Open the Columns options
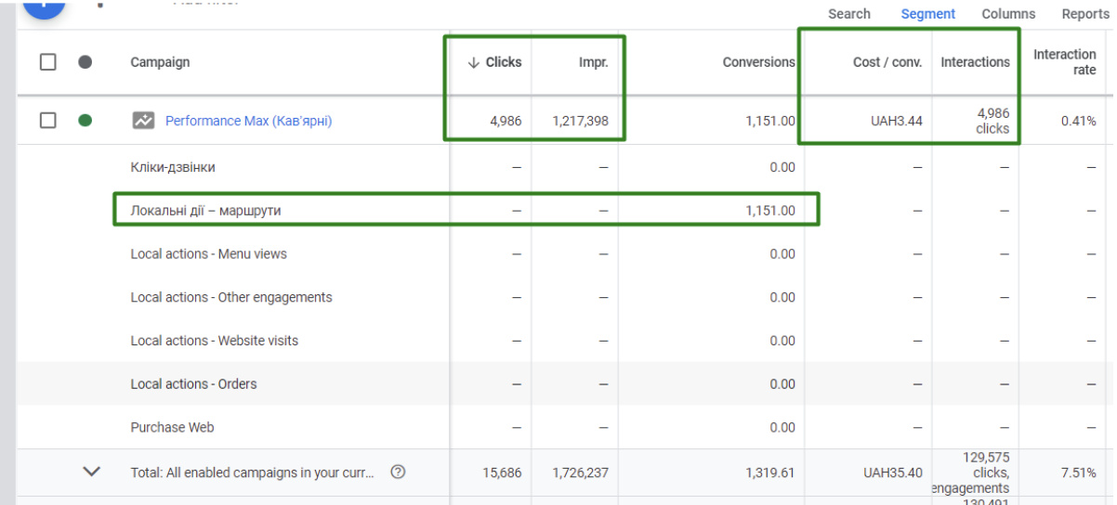Image resolution: width=1117 pixels, height=505 pixels. click(1008, 14)
